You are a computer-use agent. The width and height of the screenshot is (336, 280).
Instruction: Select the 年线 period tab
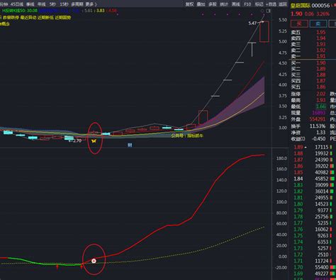[42, 4]
